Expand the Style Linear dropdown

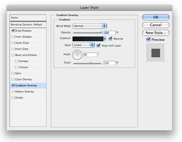(83, 45)
